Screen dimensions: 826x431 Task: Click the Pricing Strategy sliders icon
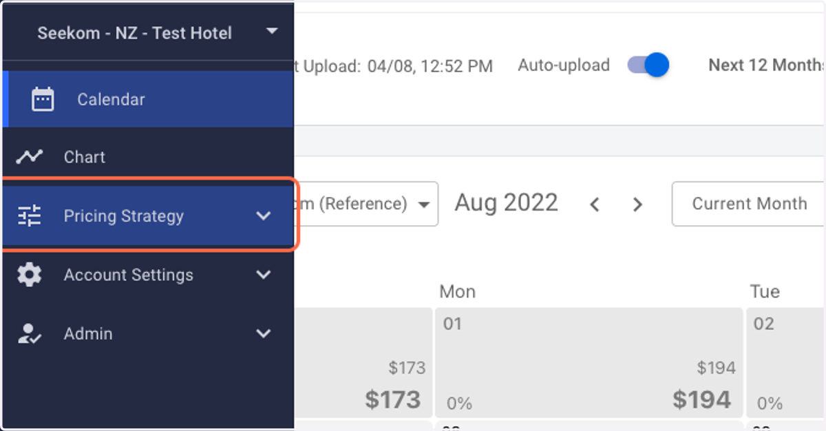[x=29, y=216]
